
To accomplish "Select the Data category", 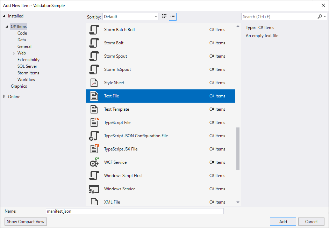I will click(22, 40).
